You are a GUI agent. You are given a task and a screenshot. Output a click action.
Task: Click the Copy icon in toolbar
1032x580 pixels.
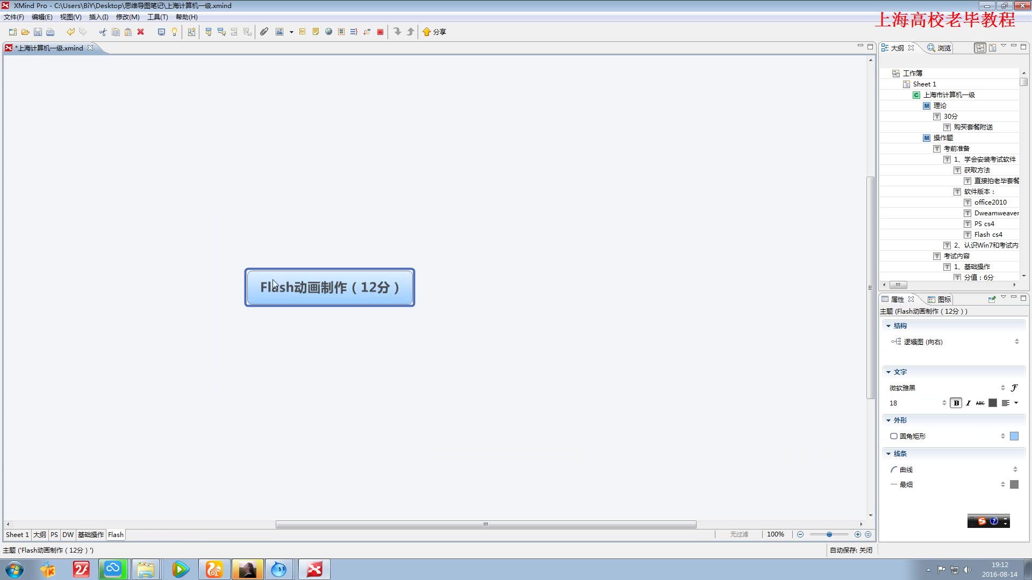116,32
